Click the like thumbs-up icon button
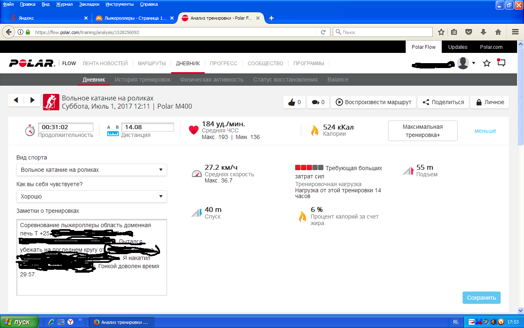The image size is (524, 328). pos(294,102)
